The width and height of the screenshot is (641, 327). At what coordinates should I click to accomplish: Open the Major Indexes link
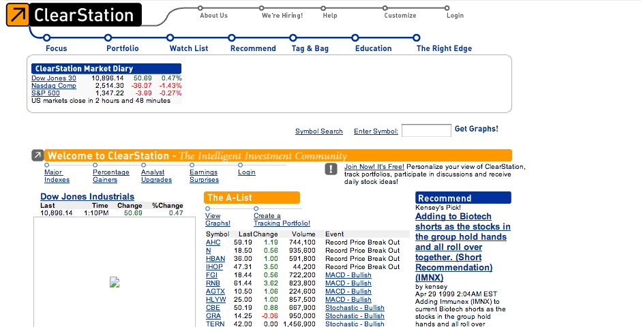click(57, 176)
